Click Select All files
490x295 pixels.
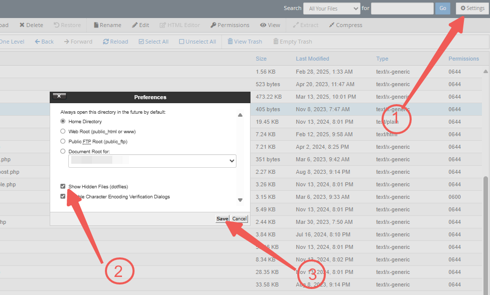coord(154,42)
